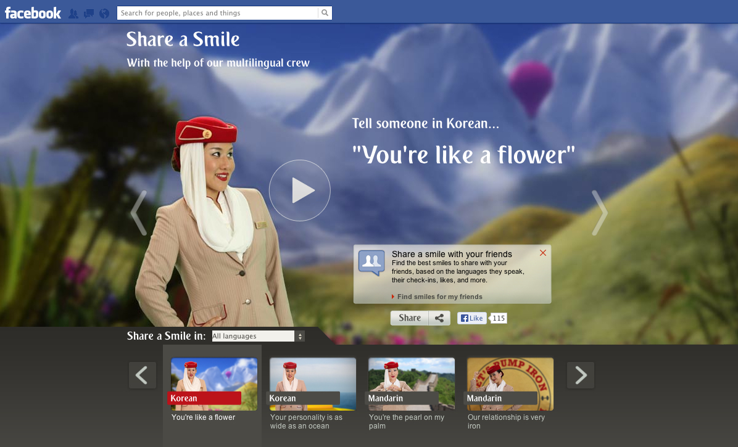Click the "Your personality is as wide" caption
Image resolution: width=738 pixels, height=447 pixels.
point(307,422)
